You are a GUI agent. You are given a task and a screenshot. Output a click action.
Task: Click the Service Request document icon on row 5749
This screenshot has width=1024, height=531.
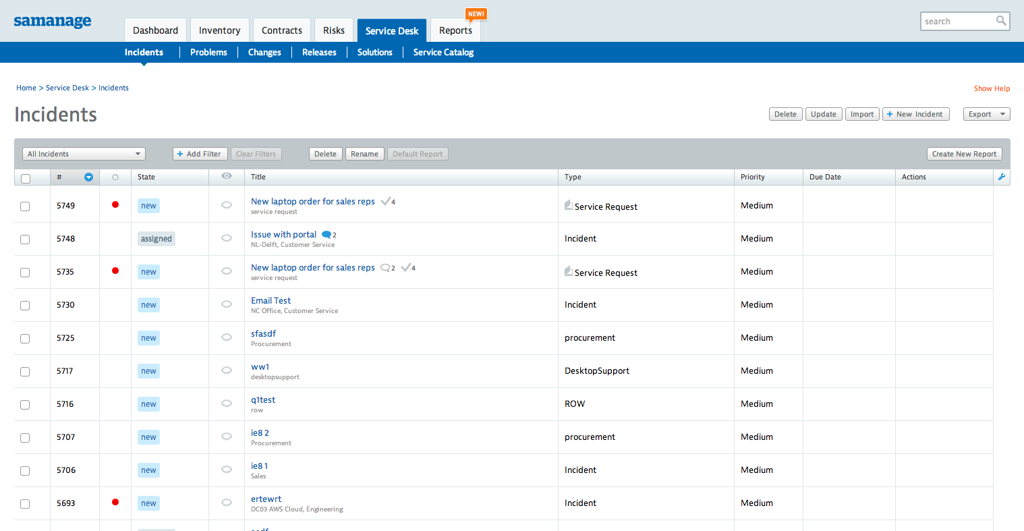point(567,204)
